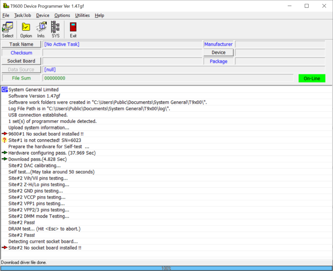Select "USB connection established." log line
This screenshot has width=333, height=271.
tap(38, 115)
